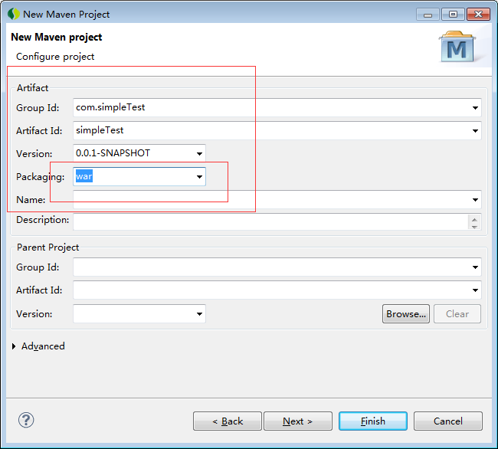
Task: Click Finish to create the project
Action: click(373, 421)
